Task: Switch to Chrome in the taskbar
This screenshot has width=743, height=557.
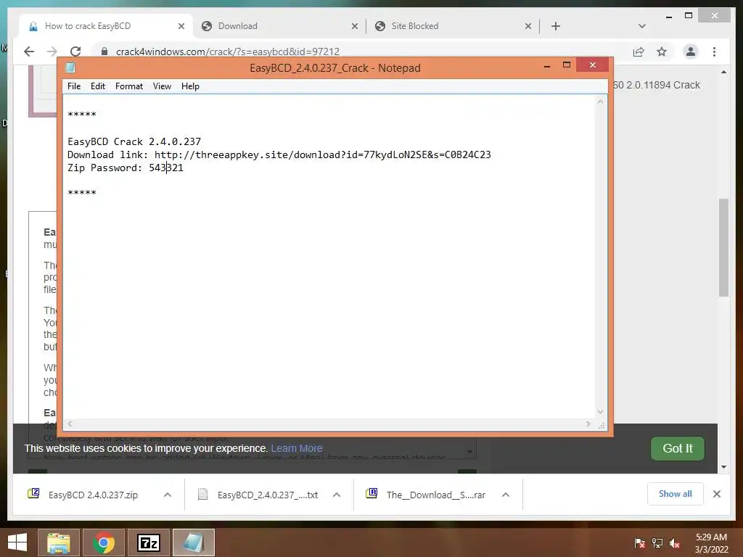Action: tap(103, 542)
